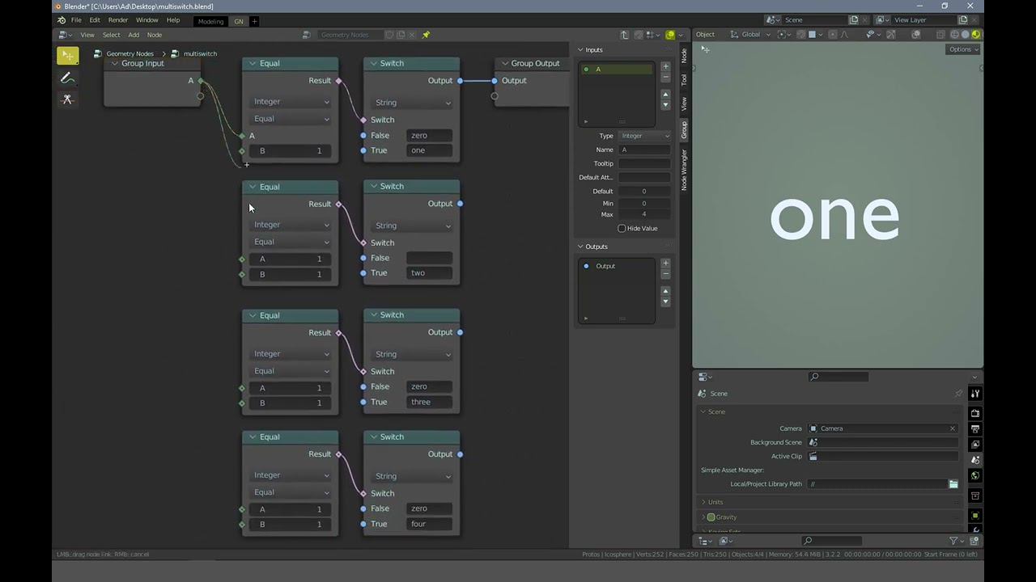Open the Render menu

click(118, 20)
